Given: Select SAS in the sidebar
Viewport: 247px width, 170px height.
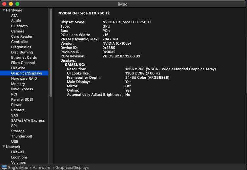Looking at the screenshot, I should 15,115.
